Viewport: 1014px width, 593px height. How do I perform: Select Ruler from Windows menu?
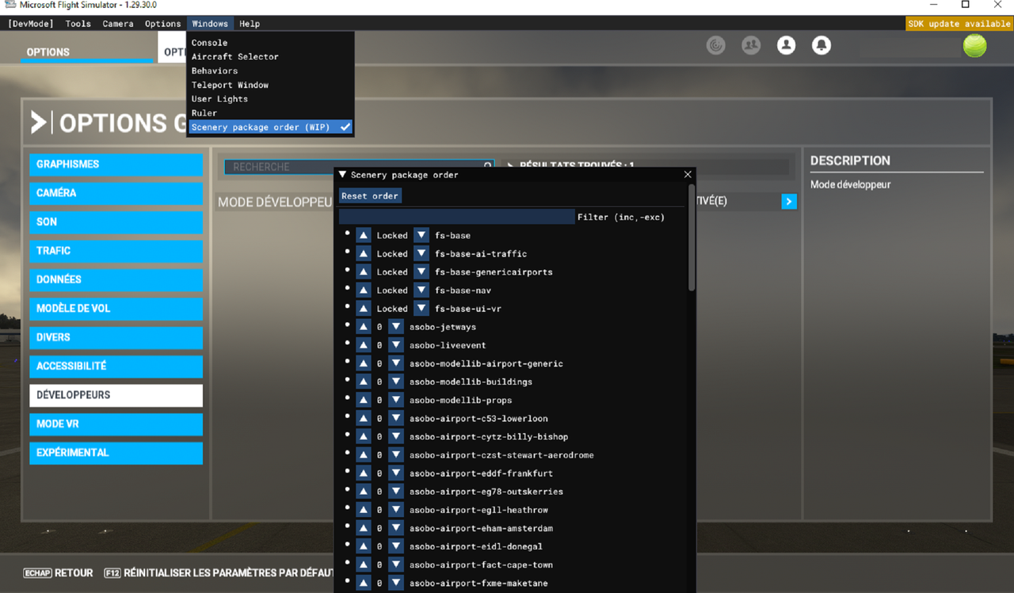click(x=204, y=113)
